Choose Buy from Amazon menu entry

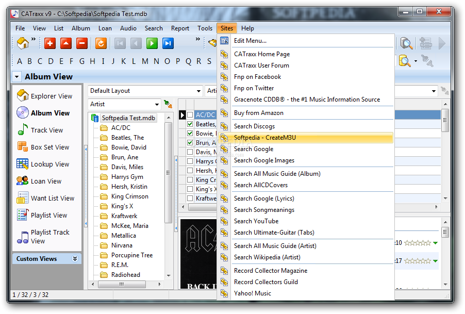point(306,113)
